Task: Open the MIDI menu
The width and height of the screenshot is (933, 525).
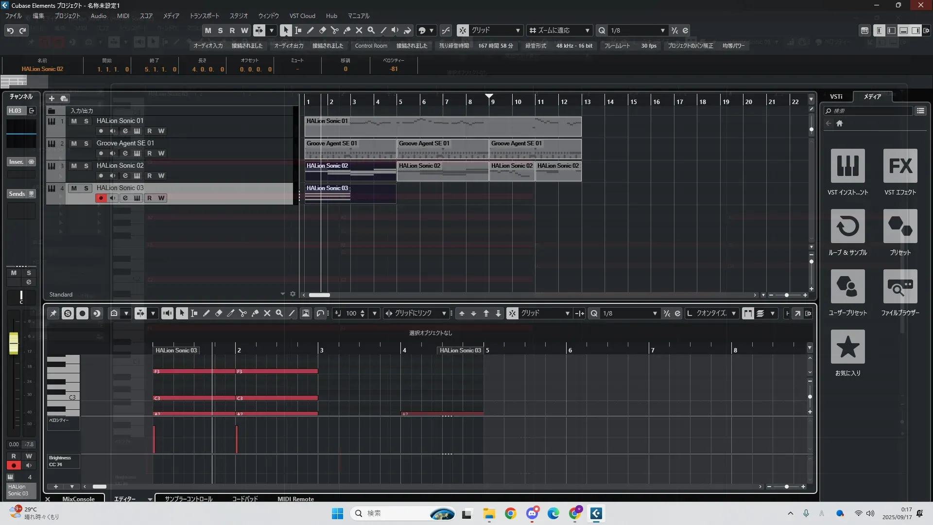Action: pos(123,16)
